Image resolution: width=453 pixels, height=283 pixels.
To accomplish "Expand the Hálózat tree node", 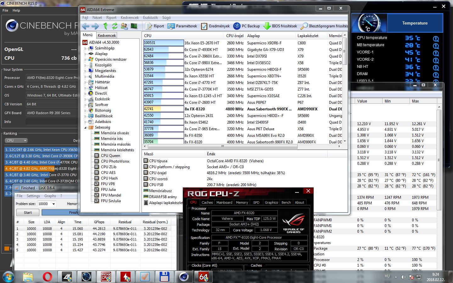I will pos(85,88).
